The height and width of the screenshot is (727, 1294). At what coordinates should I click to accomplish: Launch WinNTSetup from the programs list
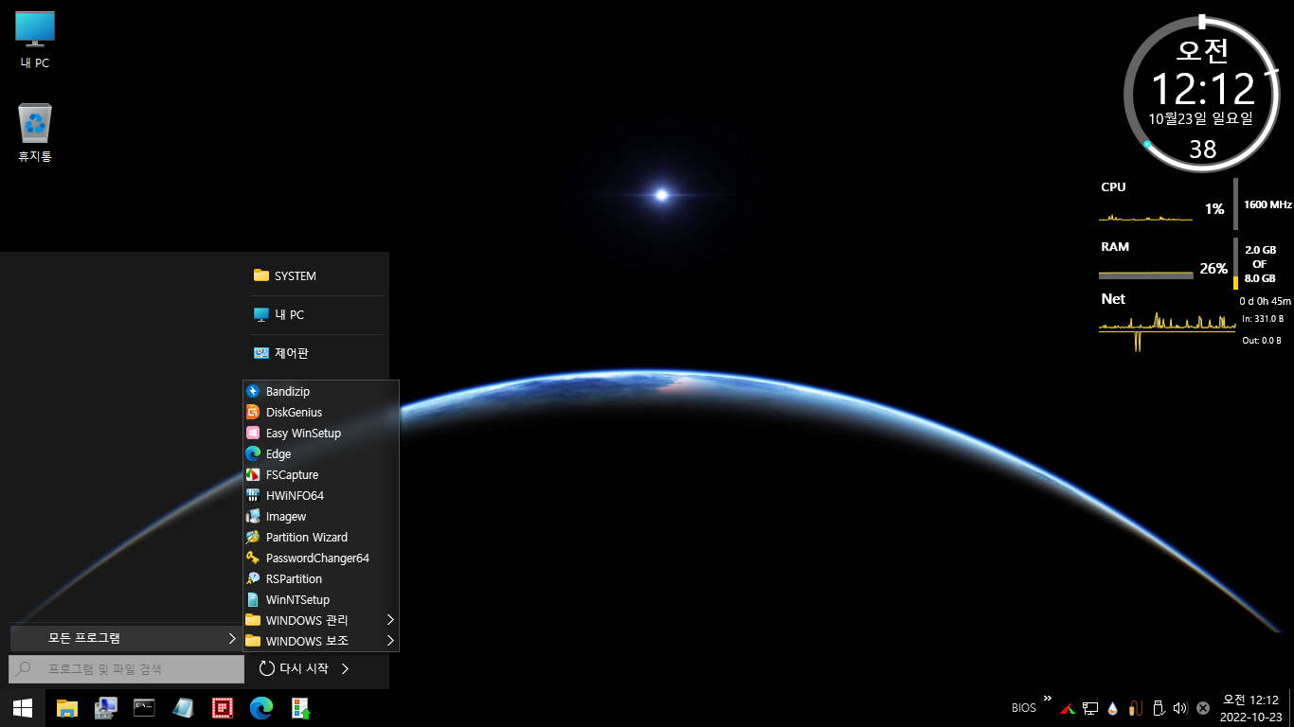click(321, 599)
